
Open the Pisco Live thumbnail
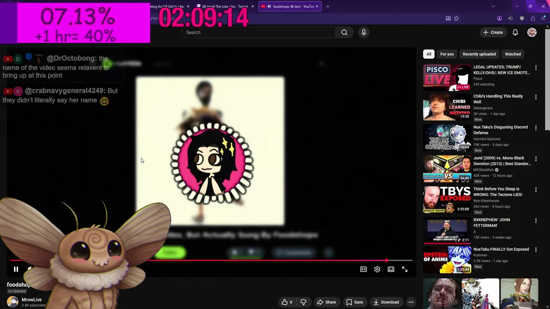coord(447,77)
